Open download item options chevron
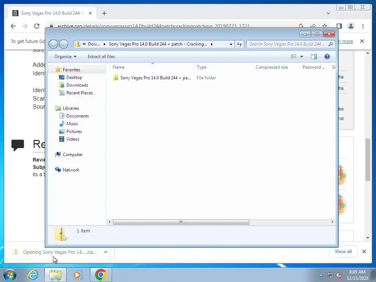This screenshot has height=282, width=376. pos(105,252)
